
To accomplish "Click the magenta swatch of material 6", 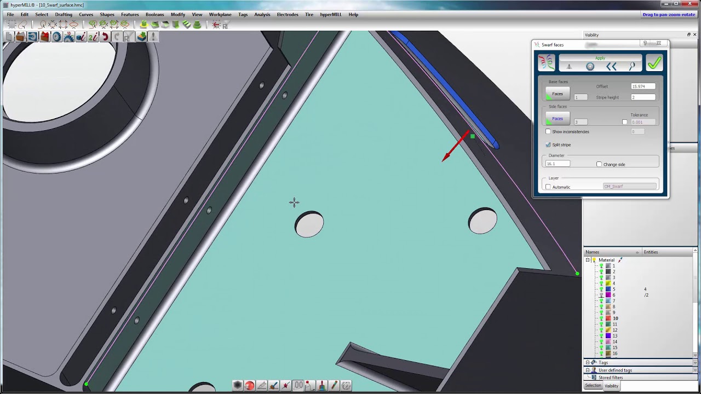I will click(608, 295).
